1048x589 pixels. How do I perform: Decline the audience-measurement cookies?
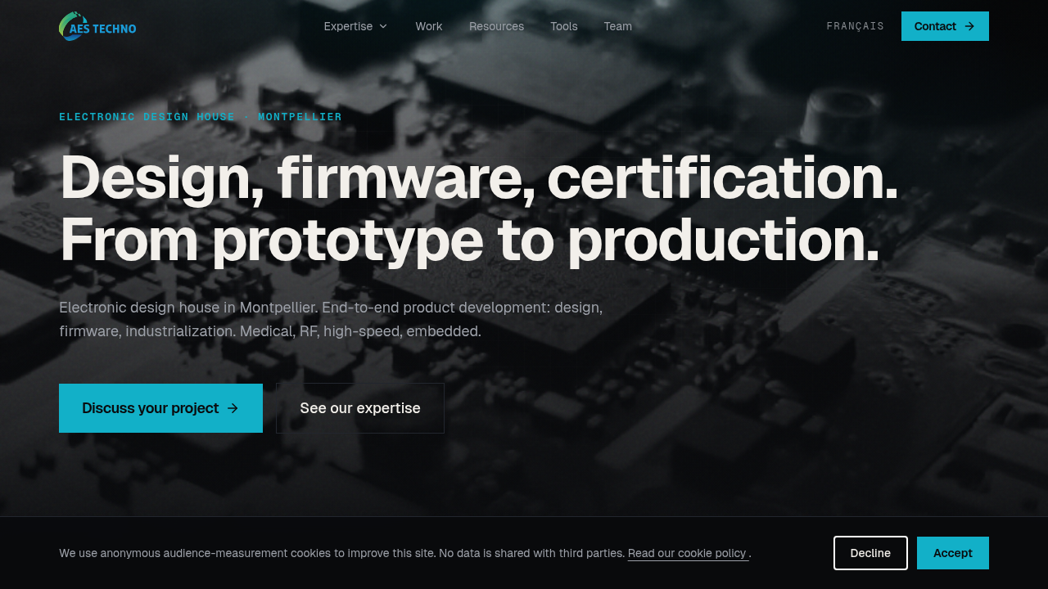pos(870,553)
